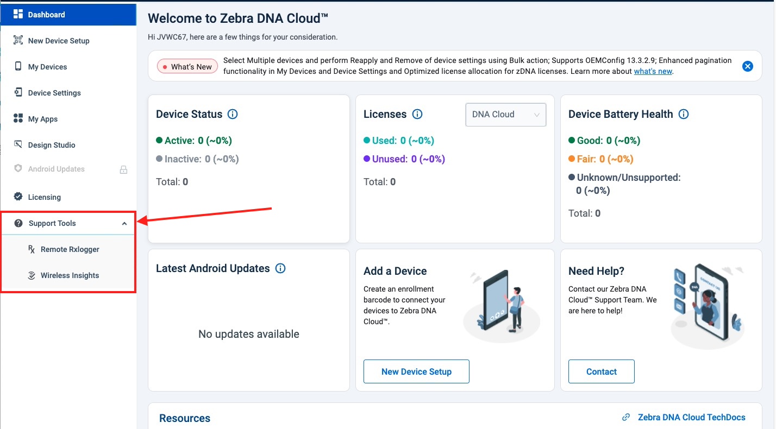Select Remote Rxlogger under Support Tools

(x=70, y=249)
